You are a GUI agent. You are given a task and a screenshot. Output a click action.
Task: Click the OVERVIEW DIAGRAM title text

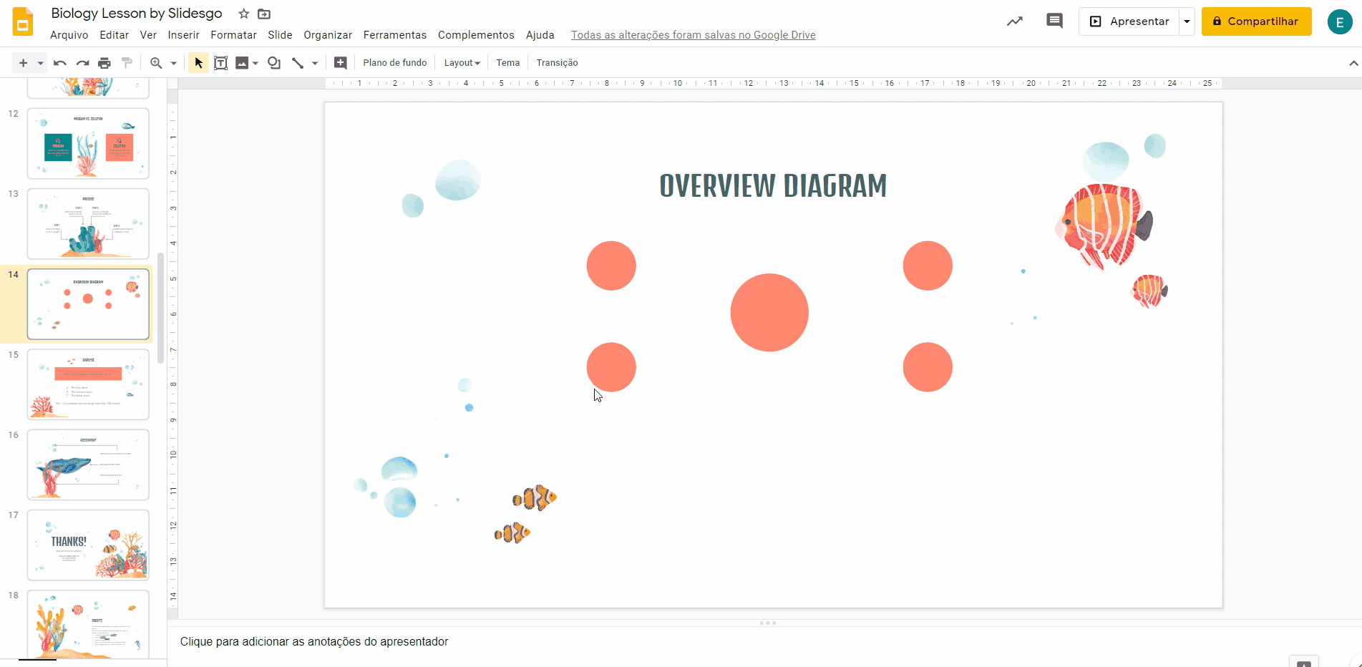pos(773,186)
